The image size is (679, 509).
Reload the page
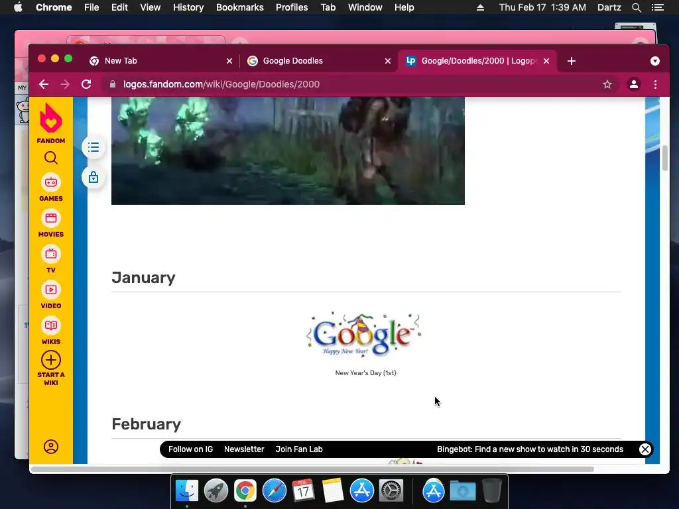[86, 84]
